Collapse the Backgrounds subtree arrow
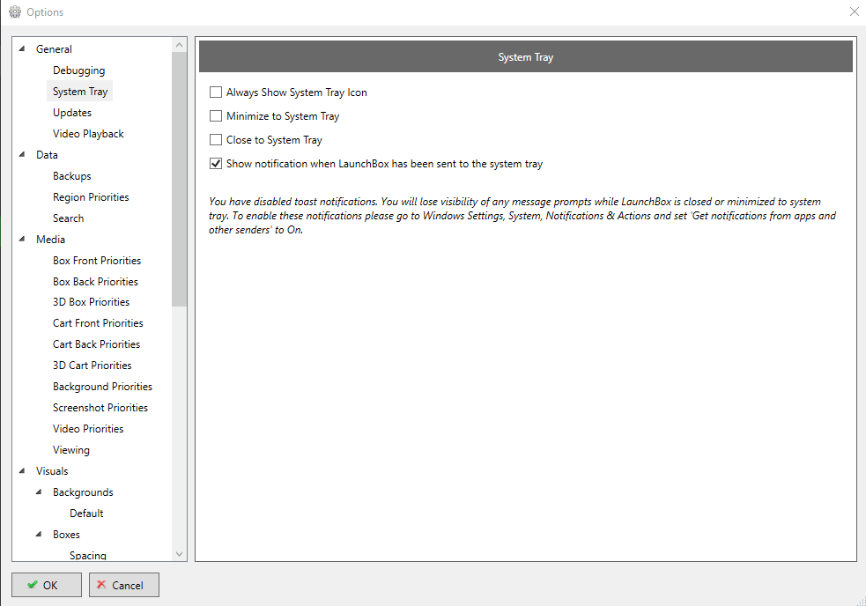866x606 pixels. (39, 491)
